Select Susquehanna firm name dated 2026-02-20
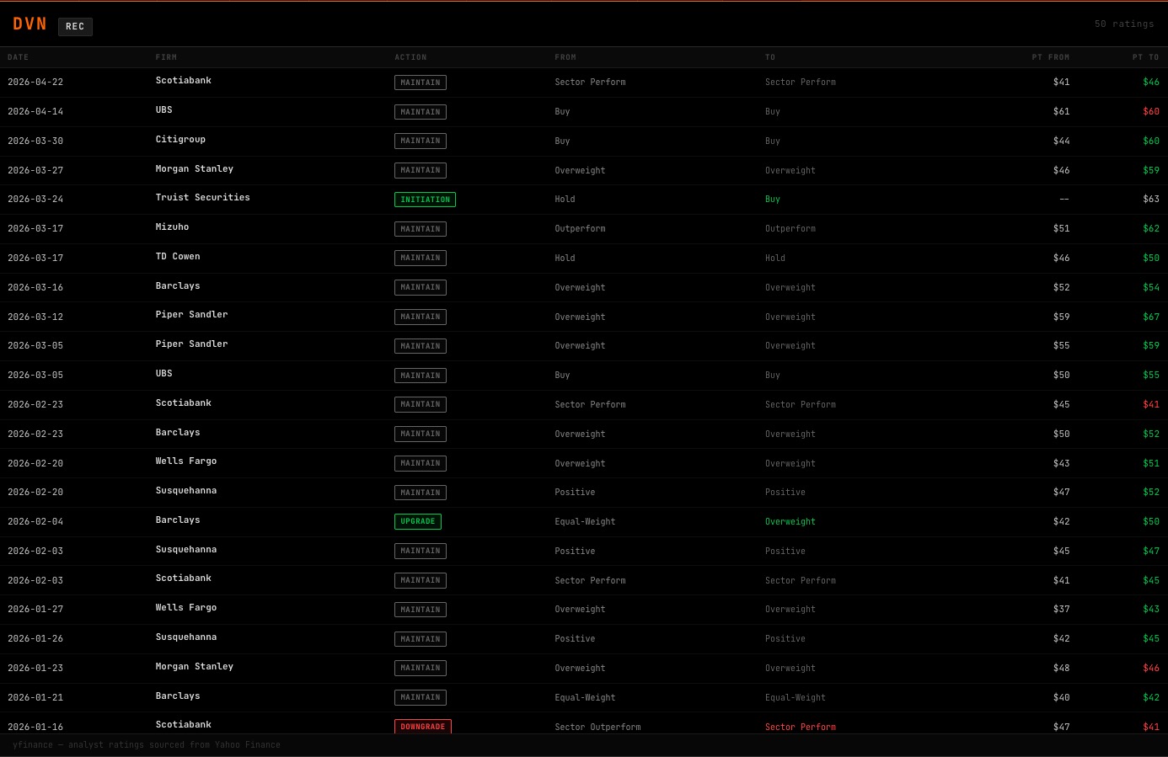 click(186, 491)
